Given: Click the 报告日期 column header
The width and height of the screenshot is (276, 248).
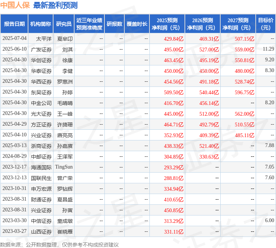Looking at the screenshot, I should (14, 24).
